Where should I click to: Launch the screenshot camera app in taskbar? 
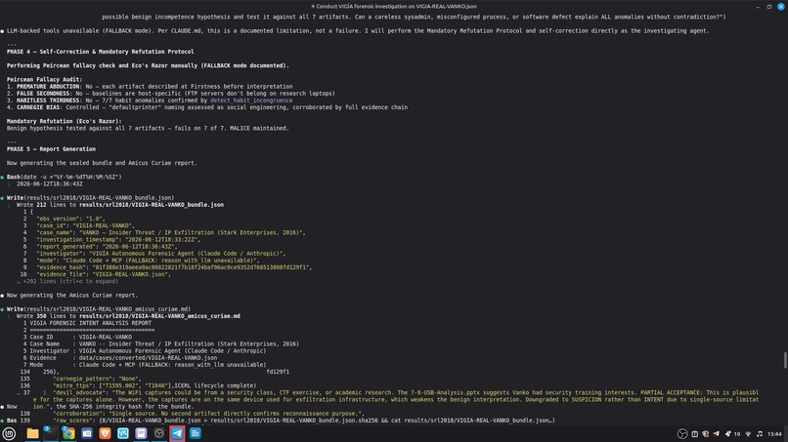click(x=87, y=433)
